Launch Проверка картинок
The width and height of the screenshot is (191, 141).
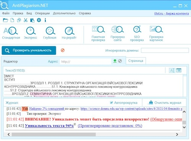(156, 34)
